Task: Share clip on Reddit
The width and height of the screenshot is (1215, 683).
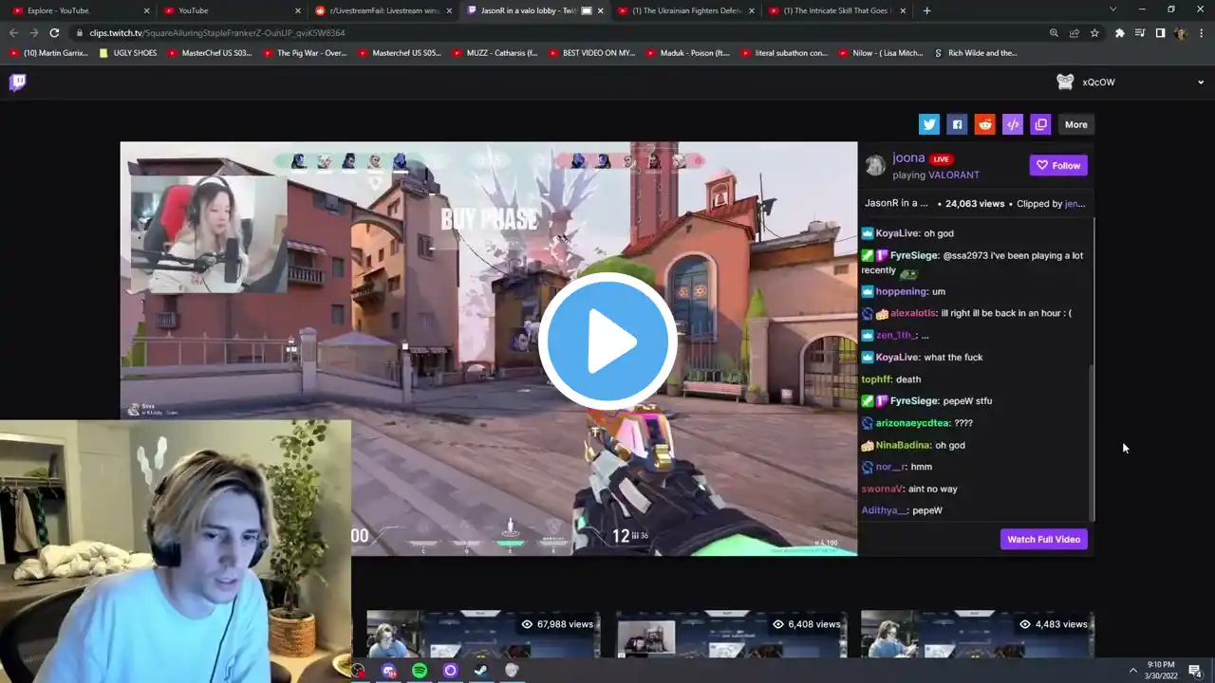Action: click(985, 124)
